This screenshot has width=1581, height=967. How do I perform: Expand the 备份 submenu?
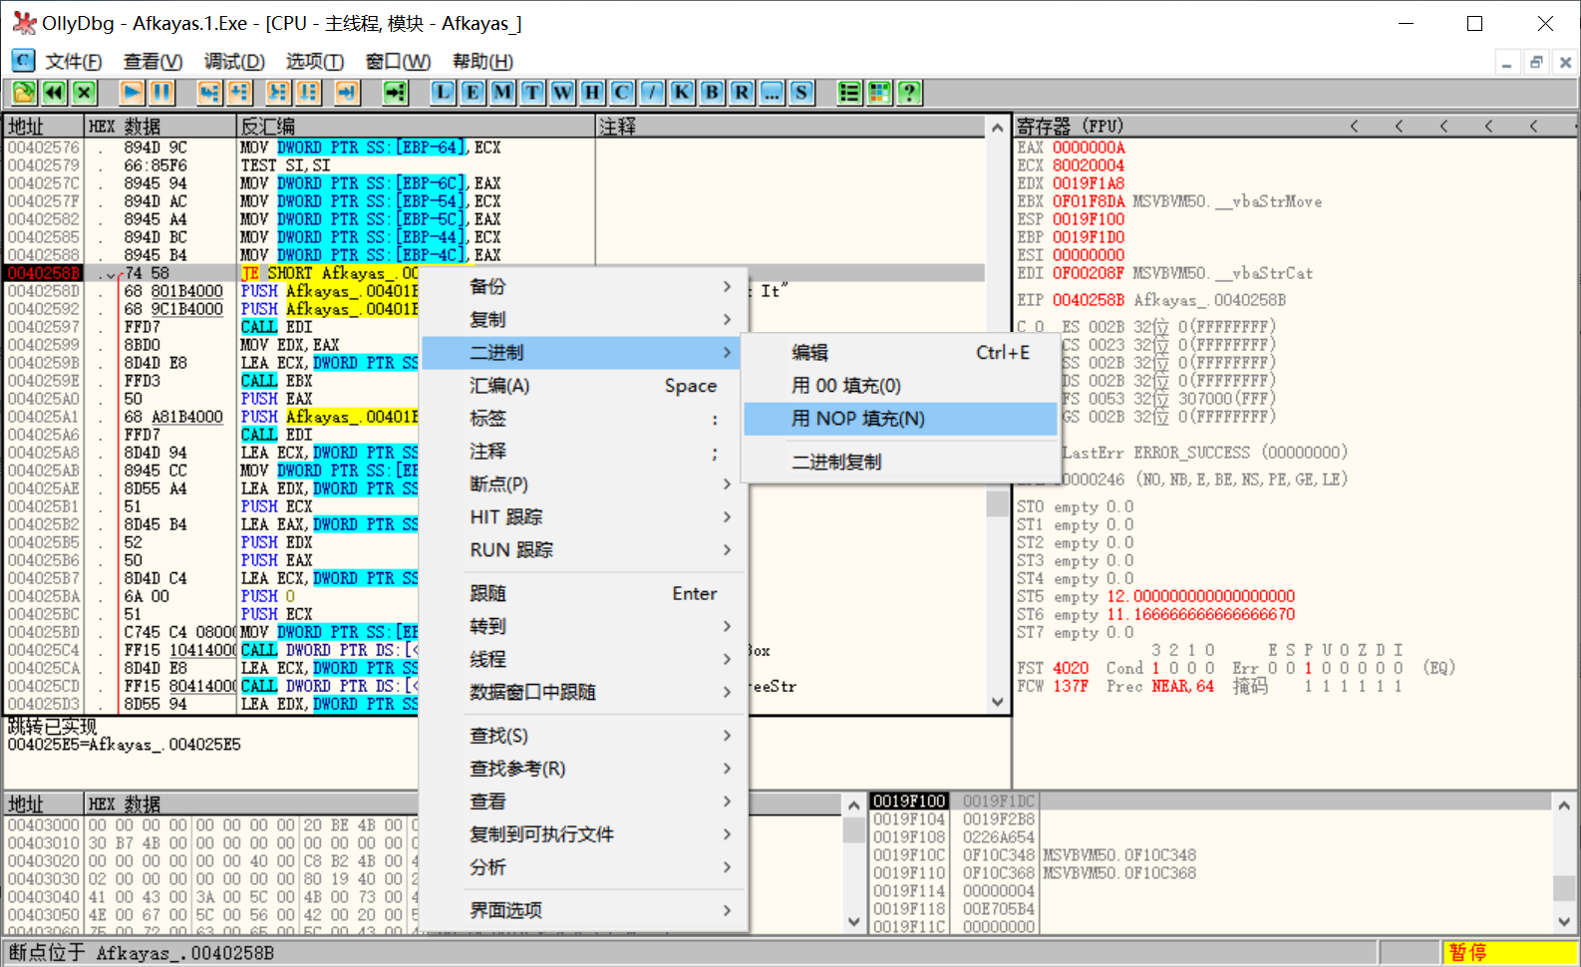[x=583, y=287]
